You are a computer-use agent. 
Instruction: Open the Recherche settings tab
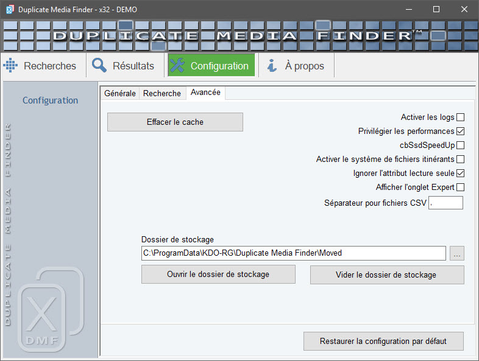click(162, 93)
